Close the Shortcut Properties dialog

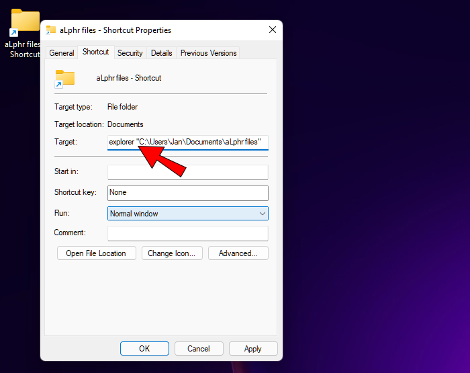point(273,30)
